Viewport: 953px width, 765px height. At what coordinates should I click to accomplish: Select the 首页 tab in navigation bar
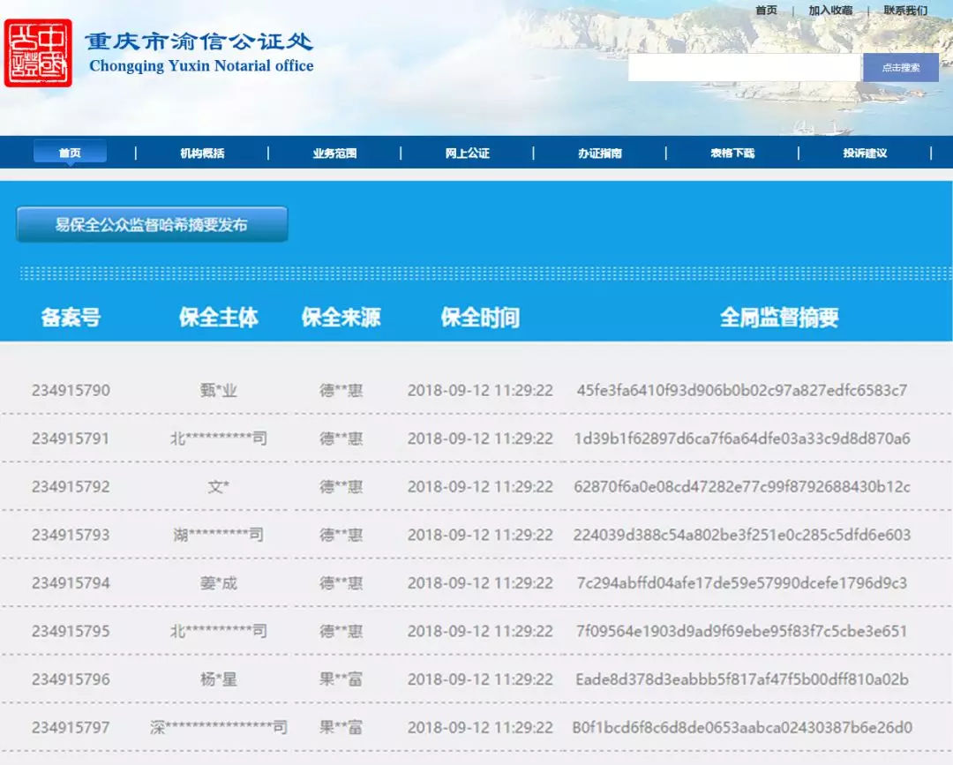(70, 153)
